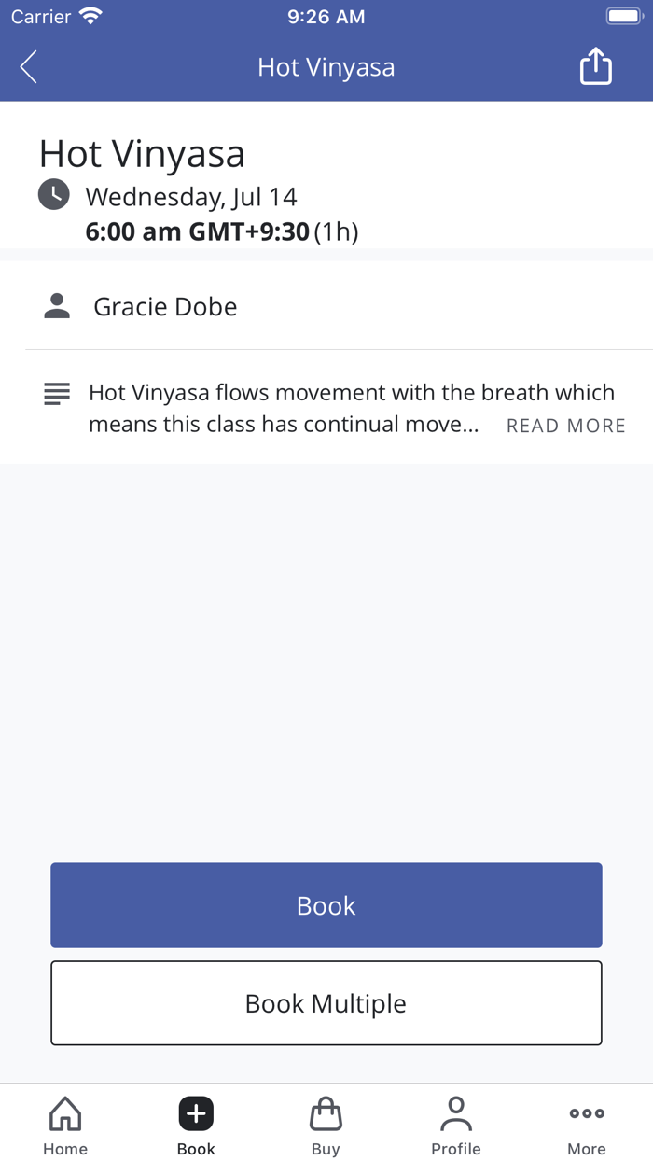Tap the 6:00 am GMT+9:30 time label
The image size is (653, 1161).
[x=197, y=231]
